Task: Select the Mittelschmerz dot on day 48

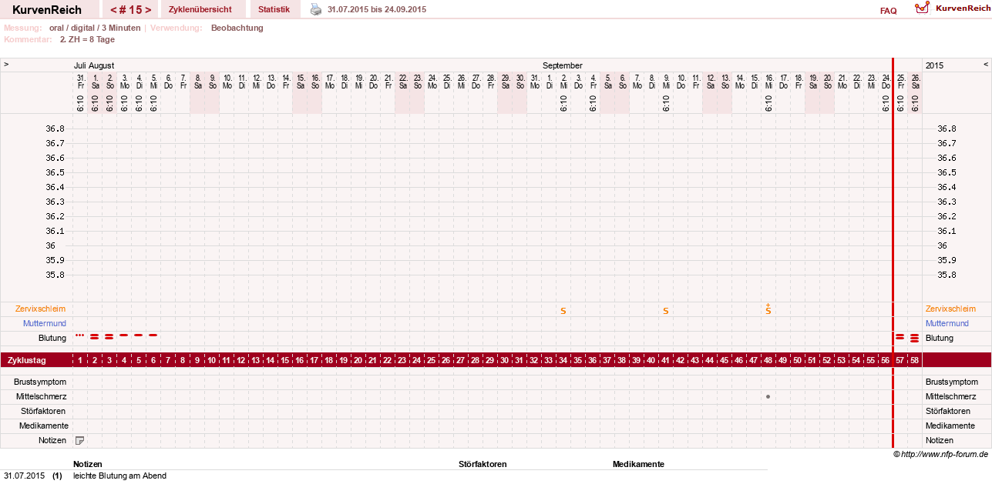Action: pyautogui.click(x=768, y=396)
